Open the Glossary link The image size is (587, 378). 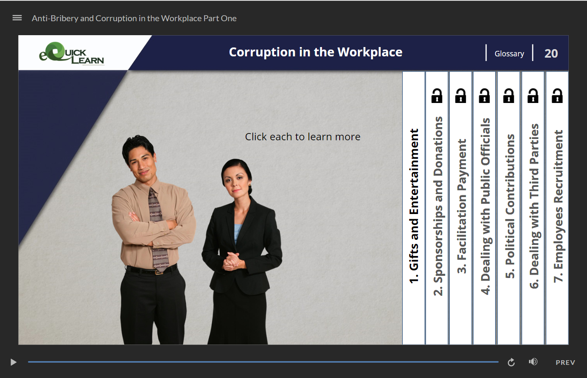509,54
